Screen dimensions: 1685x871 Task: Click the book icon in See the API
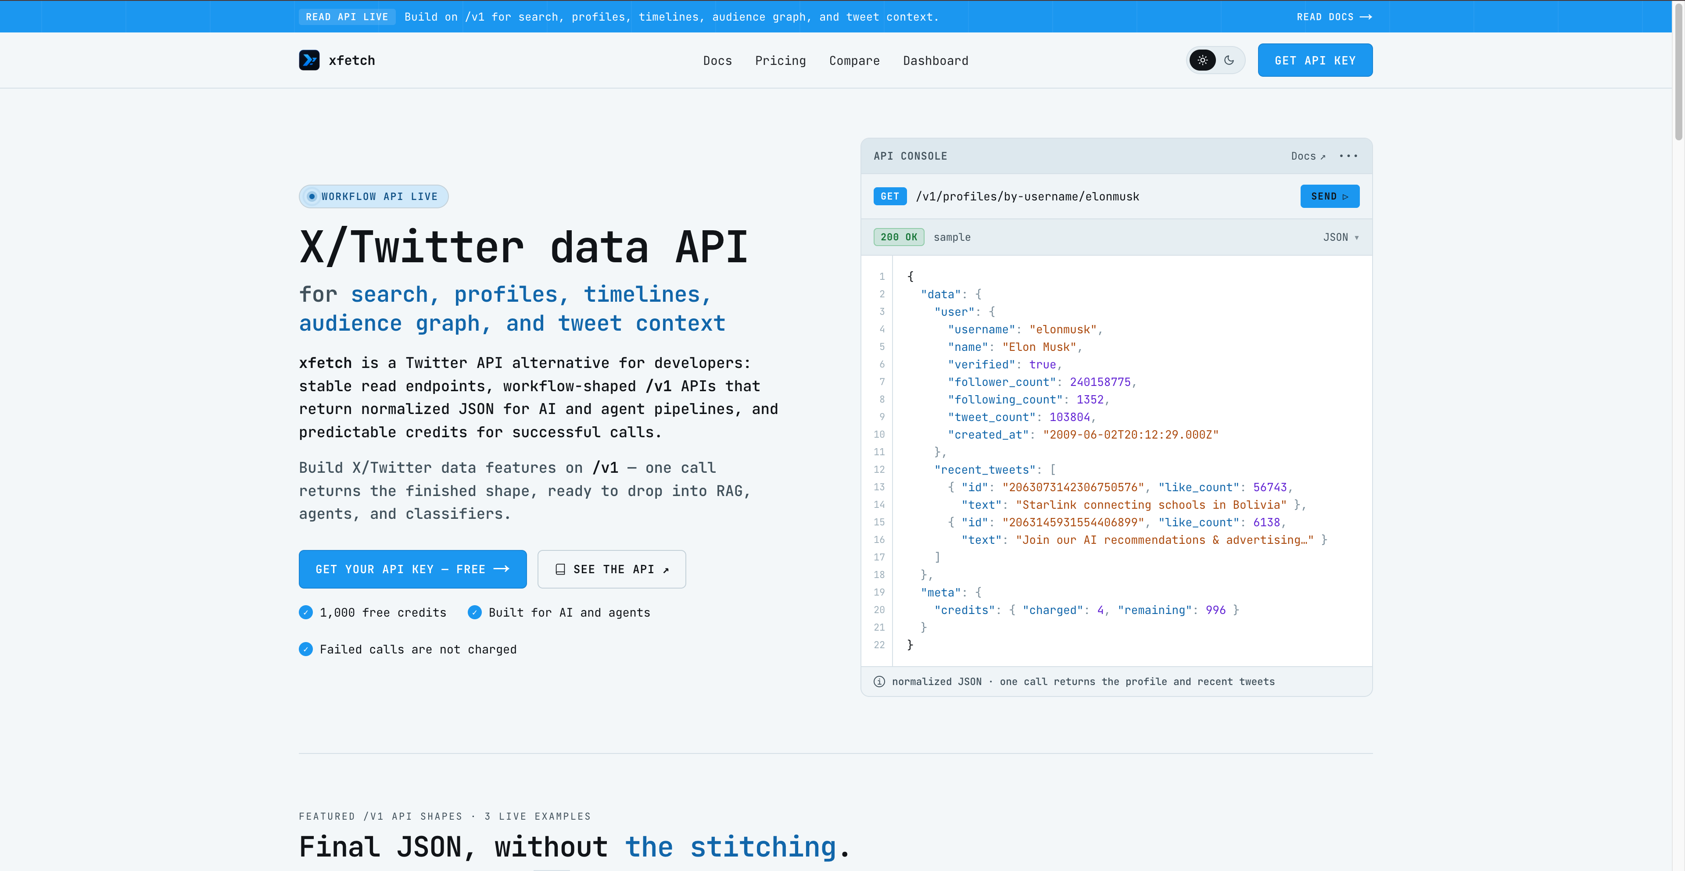pos(560,570)
